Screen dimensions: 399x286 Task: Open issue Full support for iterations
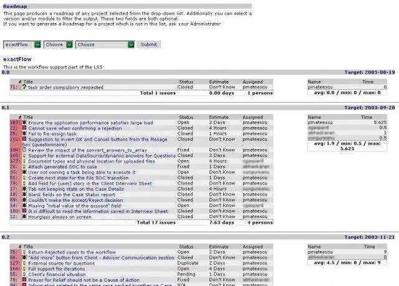57,269
